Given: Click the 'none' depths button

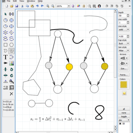Looking at the screenshot, I should click(124, 113).
